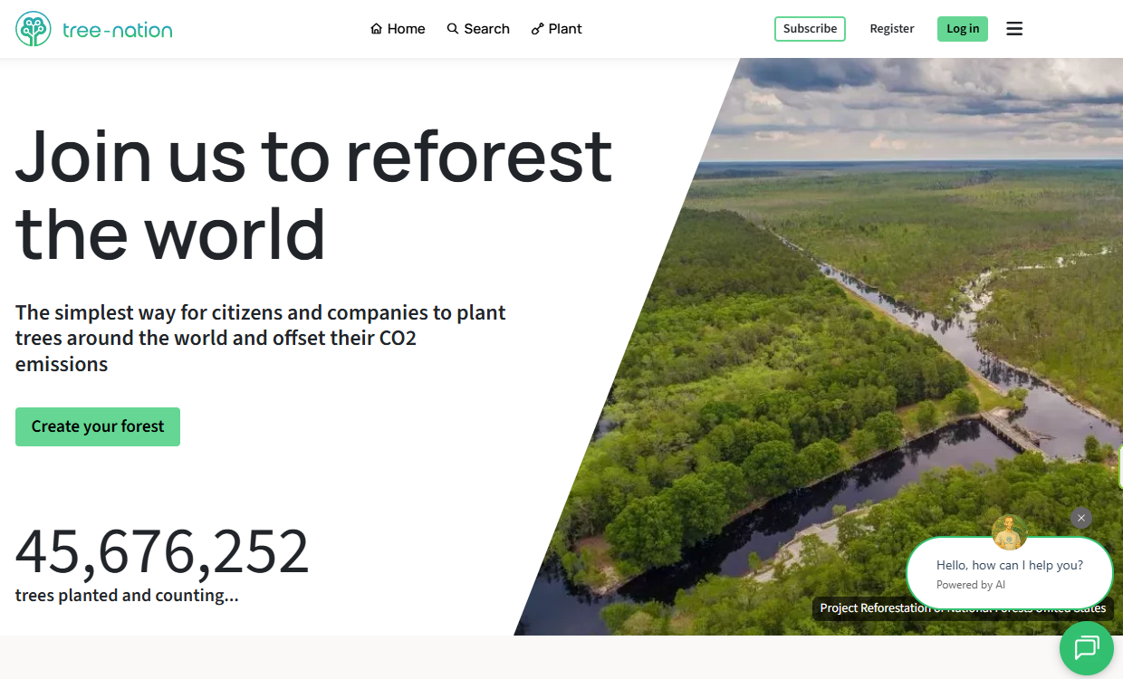This screenshot has height=679, width=1123.
Task: Click the green tab on right edge
Action: (x=1120, y=466)
